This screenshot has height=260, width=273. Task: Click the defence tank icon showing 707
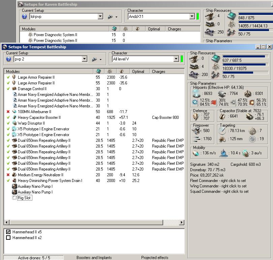tap(196, 116)
